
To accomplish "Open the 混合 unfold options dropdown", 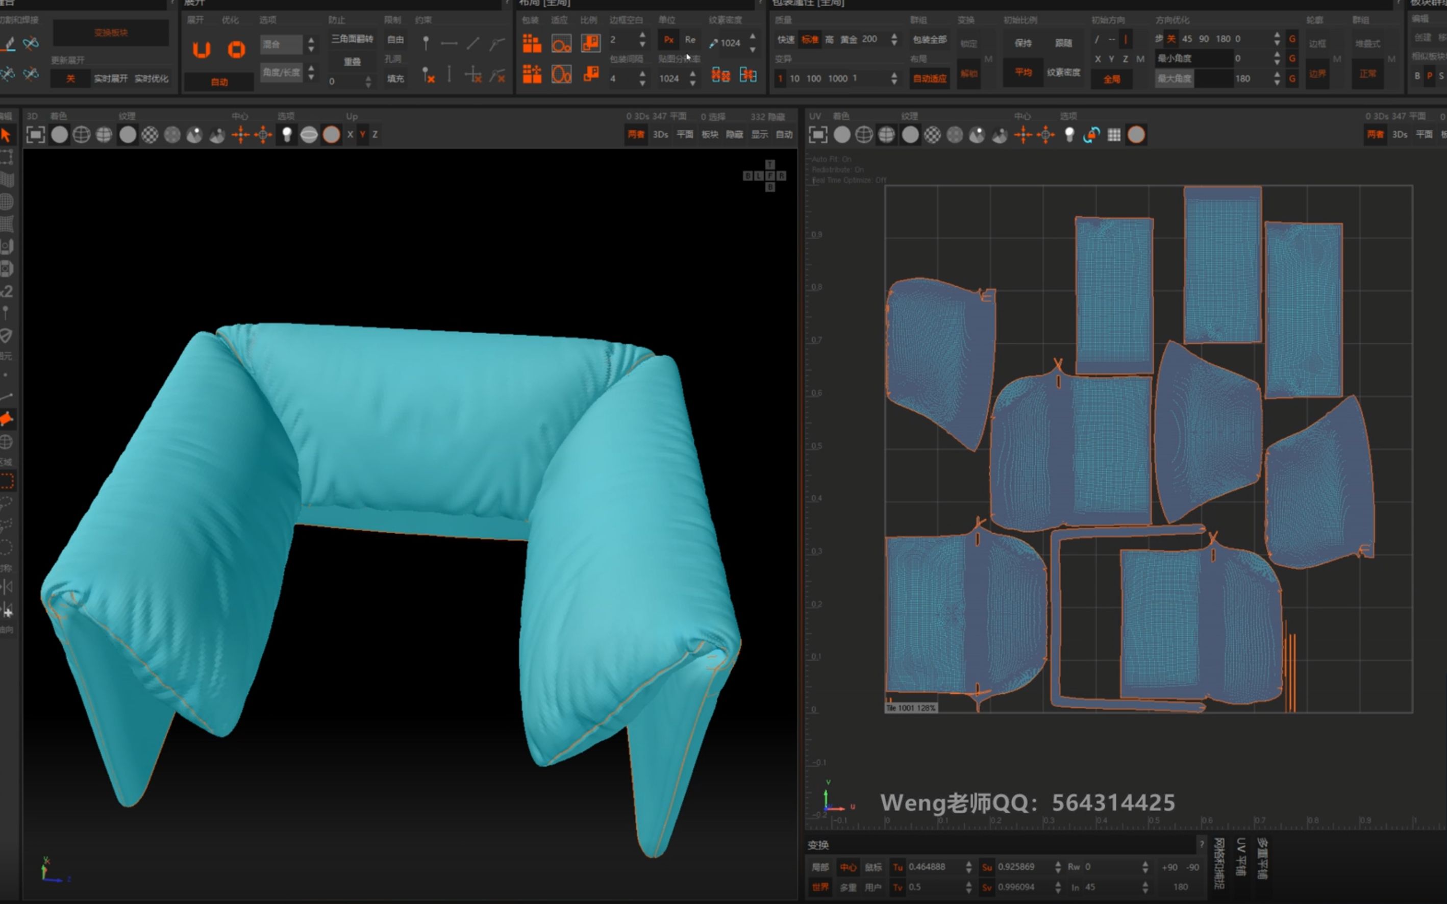I will pos(282,44).
